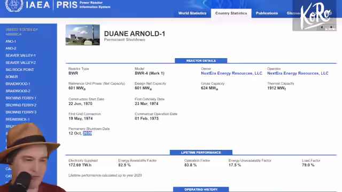The height and width of the screenshot is (192, 342).
Task: Click the Lifetime Performance section header
Action: click(201, 153)
